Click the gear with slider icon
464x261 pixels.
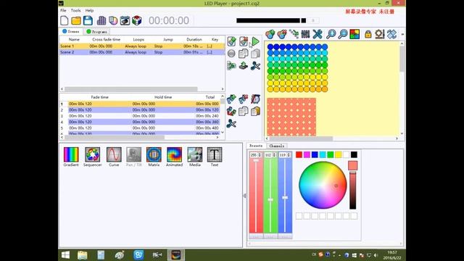tap(380, 34)
